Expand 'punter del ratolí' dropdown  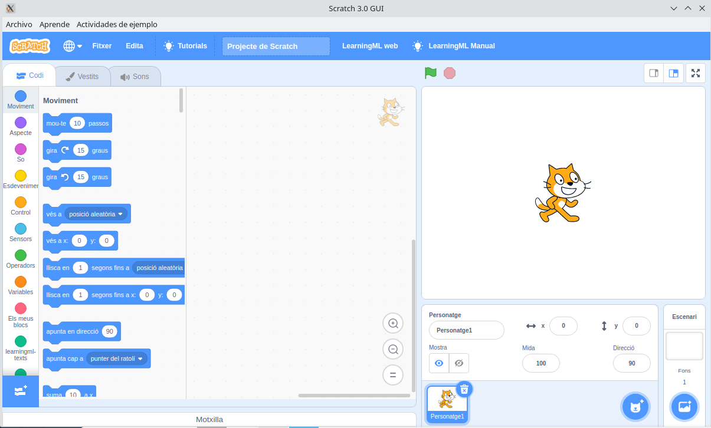(140, 358)
